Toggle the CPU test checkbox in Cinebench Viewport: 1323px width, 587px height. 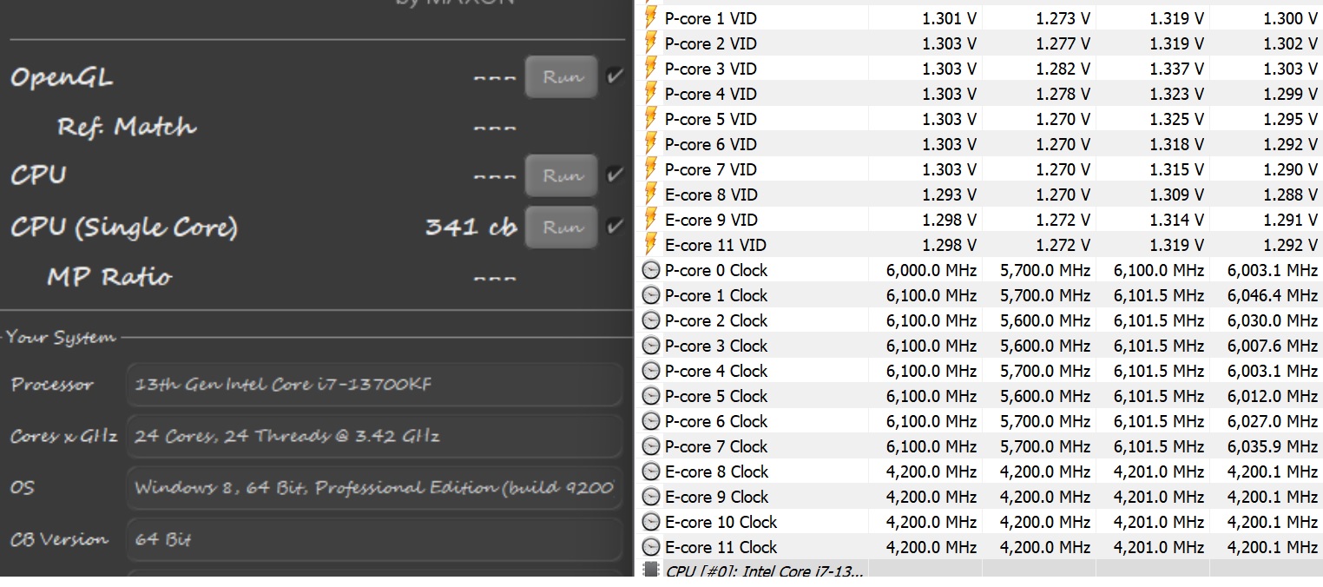click(615, 175)
